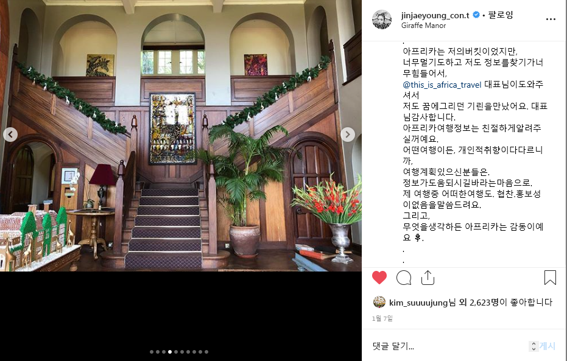Go to next photo with right arrow
Viewport: 567px width, 361px height.
[348, 135]
